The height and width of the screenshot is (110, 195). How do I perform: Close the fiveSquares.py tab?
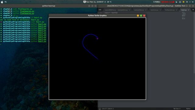pyautogui.click(x=176, y=10)
